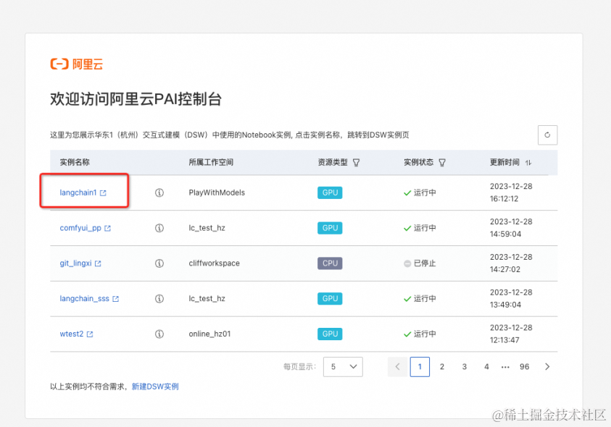This screenshot has width=611, height=427.
Task: Click the CPU tag in git_lingxi row
Action: 330,263
